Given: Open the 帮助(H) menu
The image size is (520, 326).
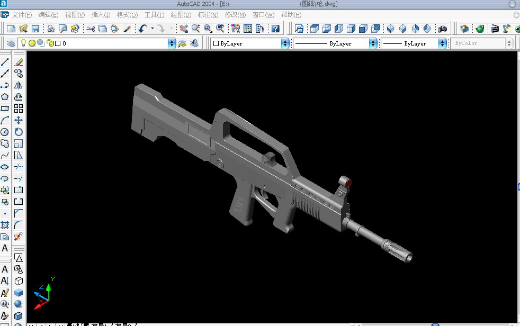Looking at the screenshot, I should pyautogui.click(x=291, y=15).
